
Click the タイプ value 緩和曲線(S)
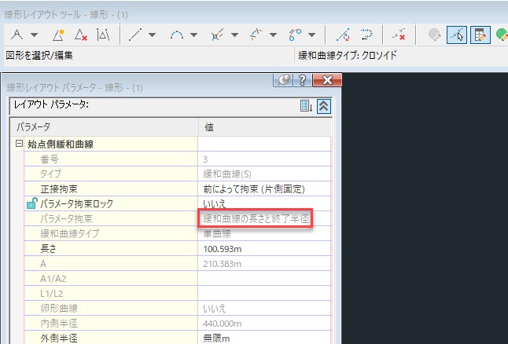coord(227,174)
